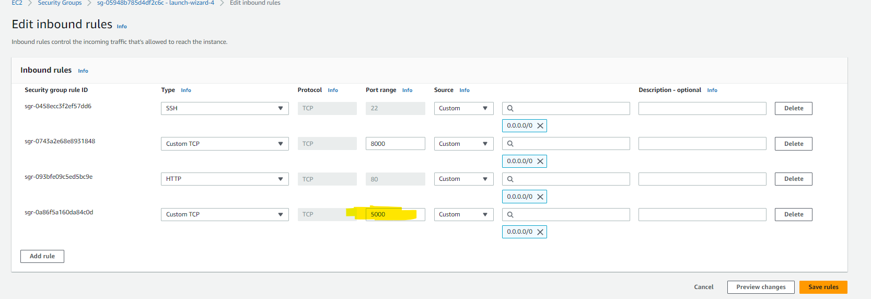
Task: Focus source search field in port 5000 rule
Action: pos(566,214)
